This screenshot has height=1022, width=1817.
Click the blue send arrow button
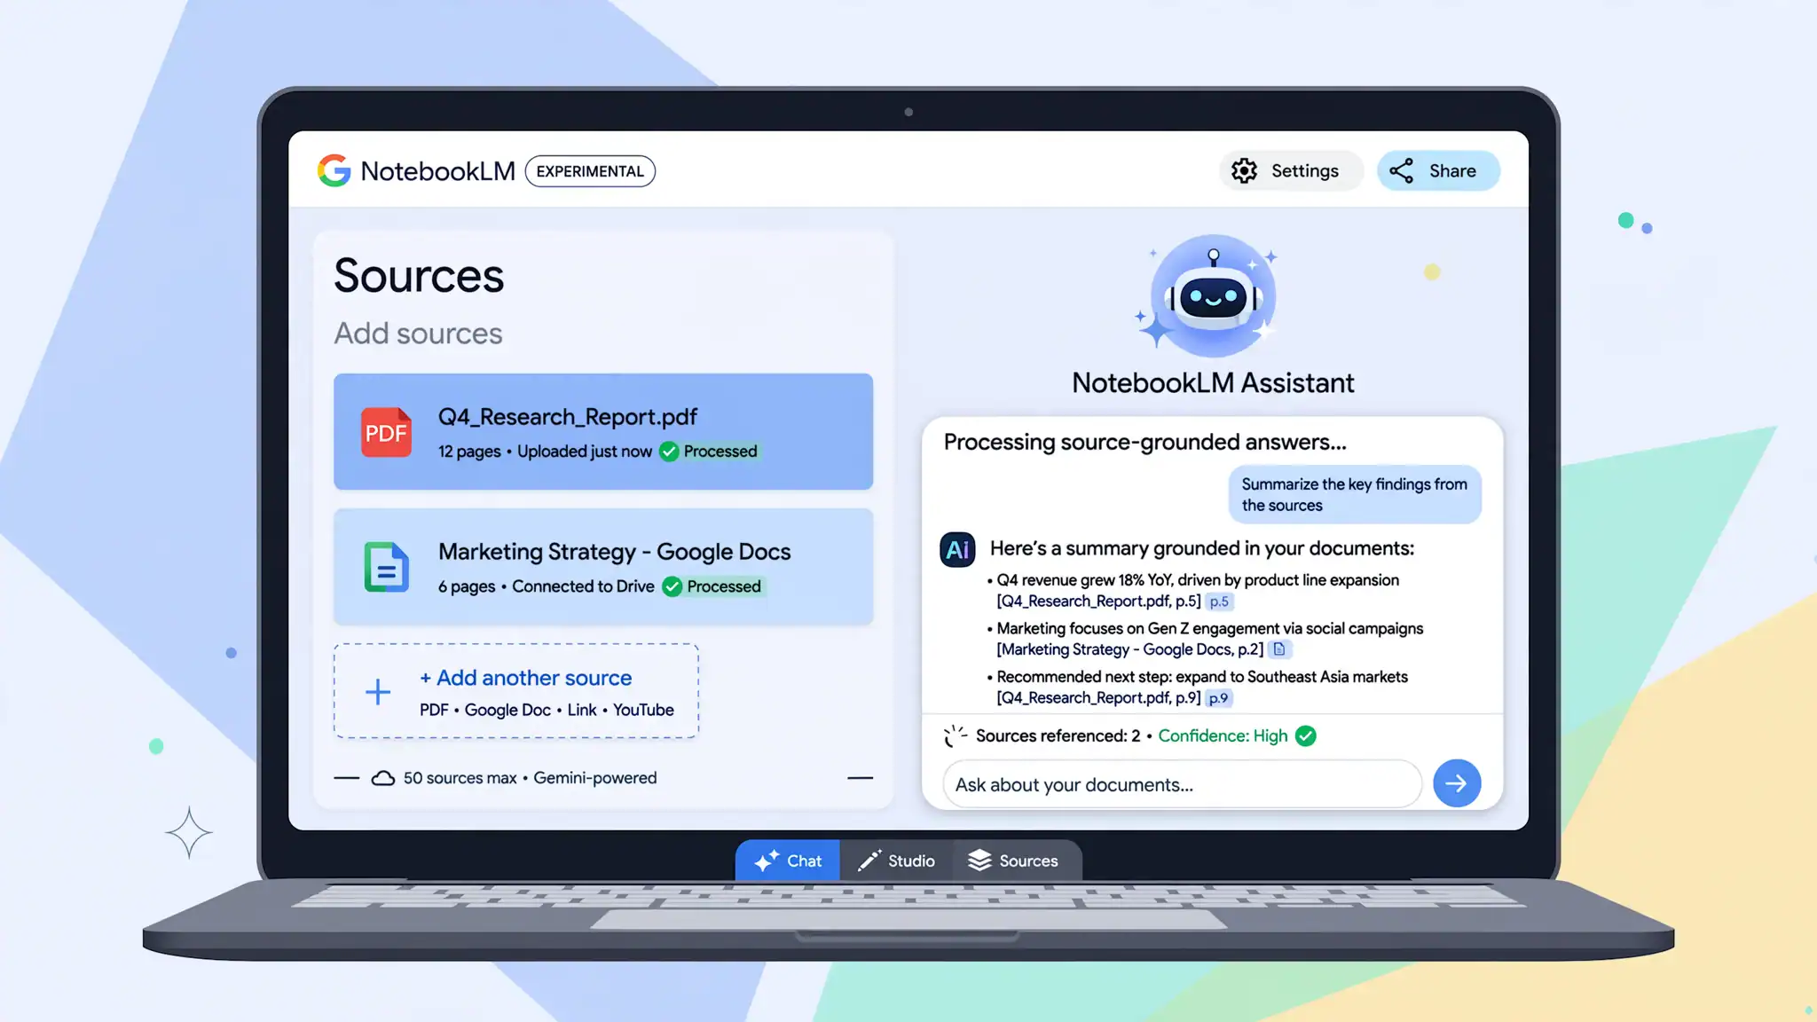point(1457,783)
